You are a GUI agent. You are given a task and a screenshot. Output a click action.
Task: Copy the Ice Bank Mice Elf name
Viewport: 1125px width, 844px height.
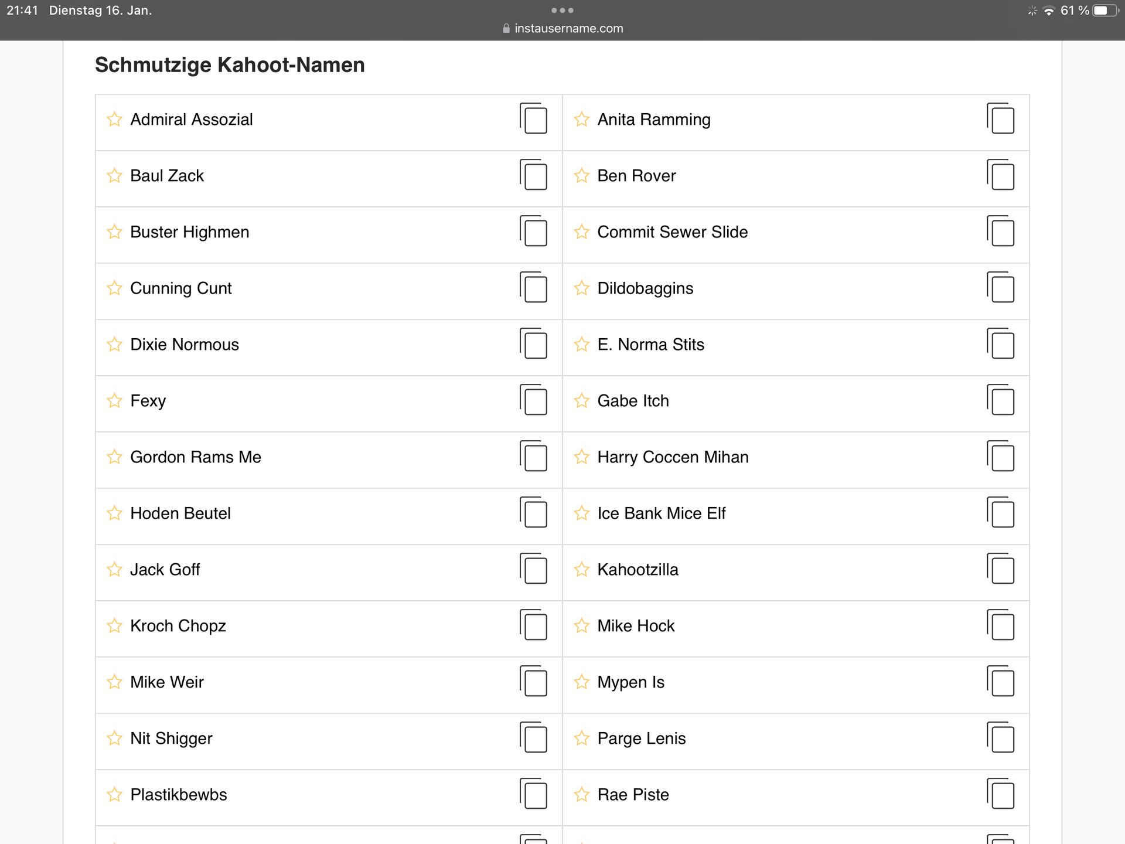1000,513
